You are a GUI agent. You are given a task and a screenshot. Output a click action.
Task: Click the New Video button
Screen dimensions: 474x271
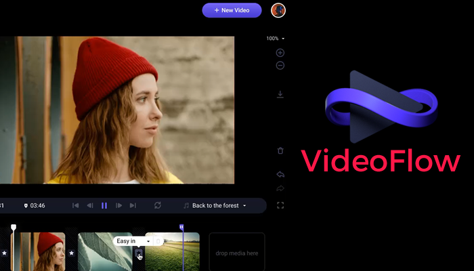point(232,10)
